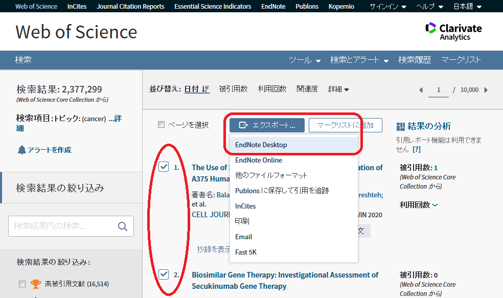Open the 日本語 language dropdown

tap(467, 7)
